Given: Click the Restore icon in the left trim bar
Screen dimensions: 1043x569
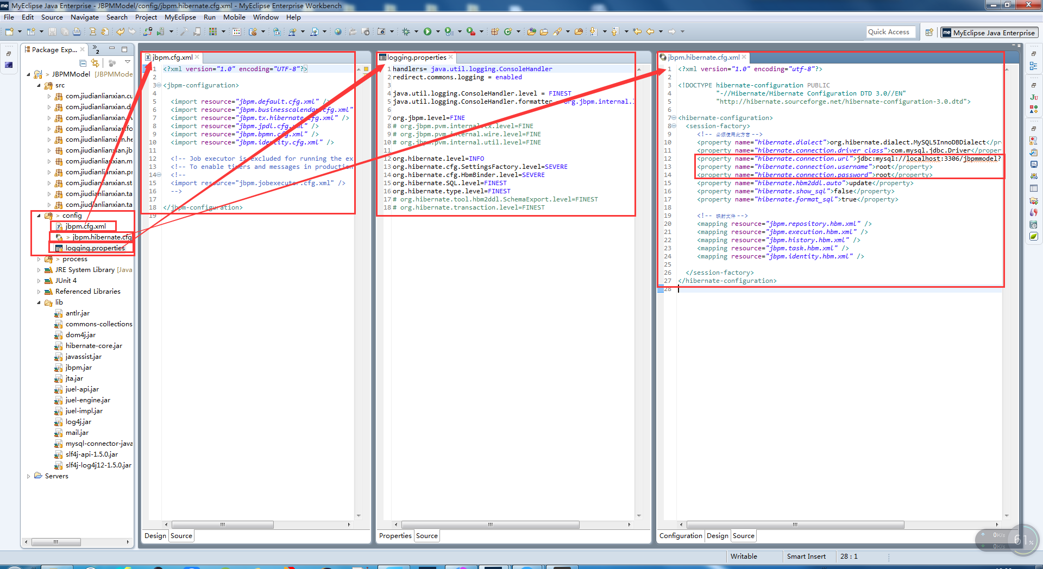Looking at the screenshot, I should (x=9, y=54).
